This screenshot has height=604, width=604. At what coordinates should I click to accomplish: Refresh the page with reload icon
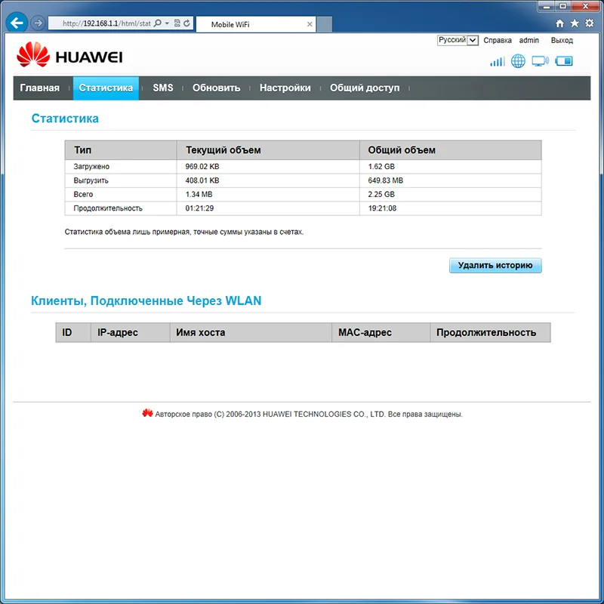(x=186, y=23)
